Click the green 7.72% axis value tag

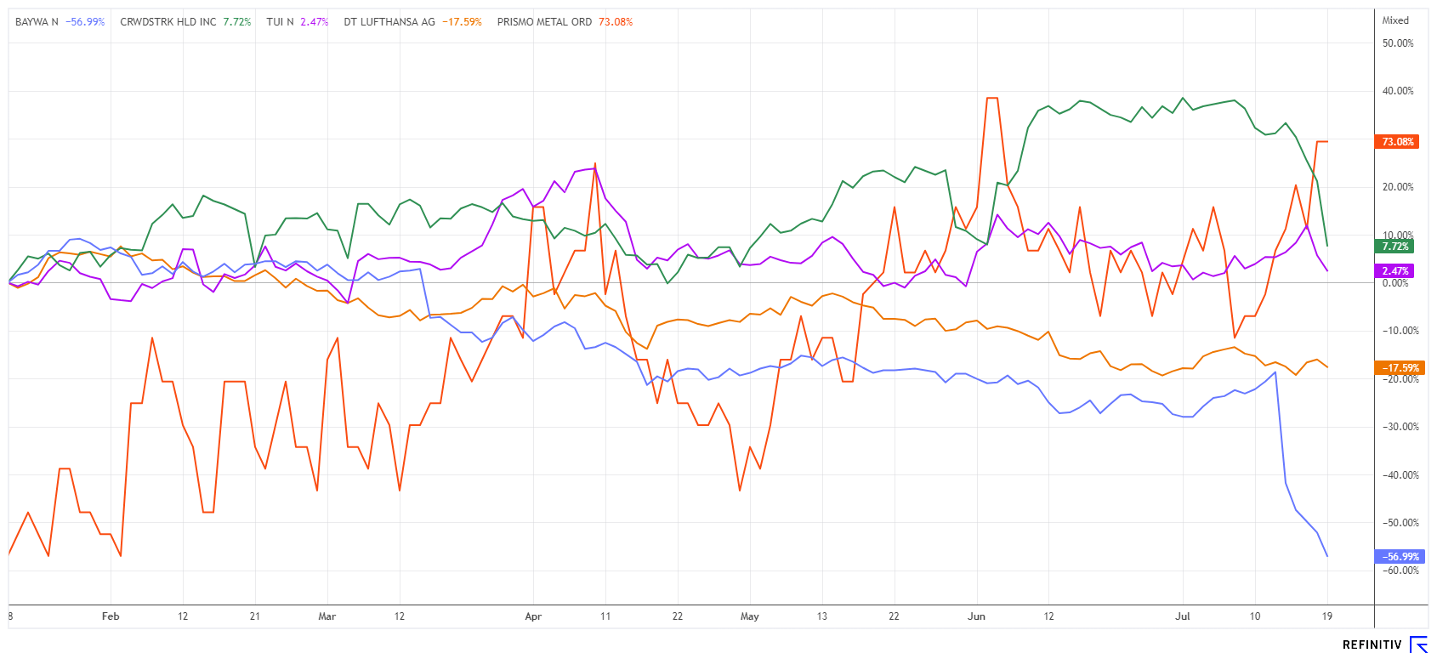tap(1395, 247)
